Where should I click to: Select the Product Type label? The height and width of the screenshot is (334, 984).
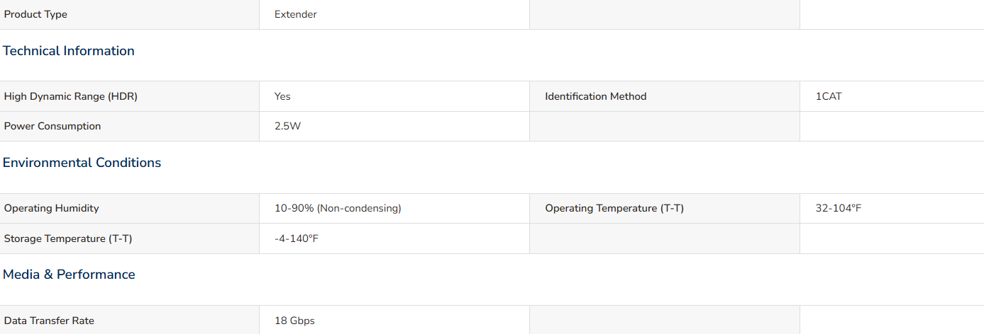coord(35,14)
